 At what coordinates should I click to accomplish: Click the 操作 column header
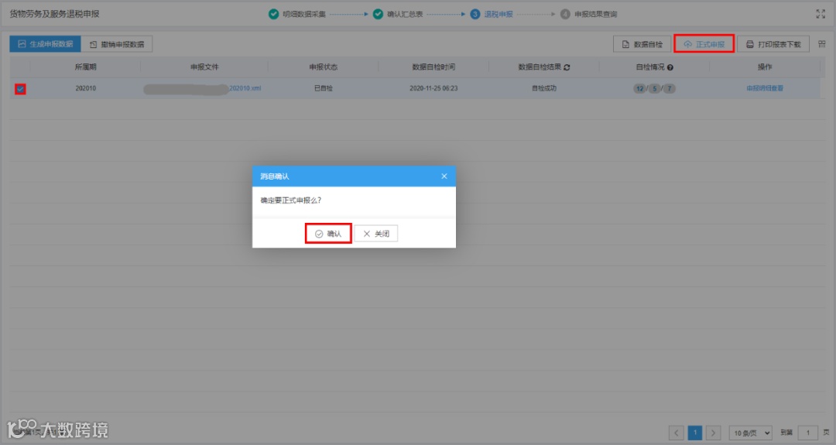(765, 67)
